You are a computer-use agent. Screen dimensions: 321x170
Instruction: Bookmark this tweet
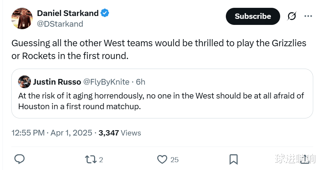click(x=233, y=159)
